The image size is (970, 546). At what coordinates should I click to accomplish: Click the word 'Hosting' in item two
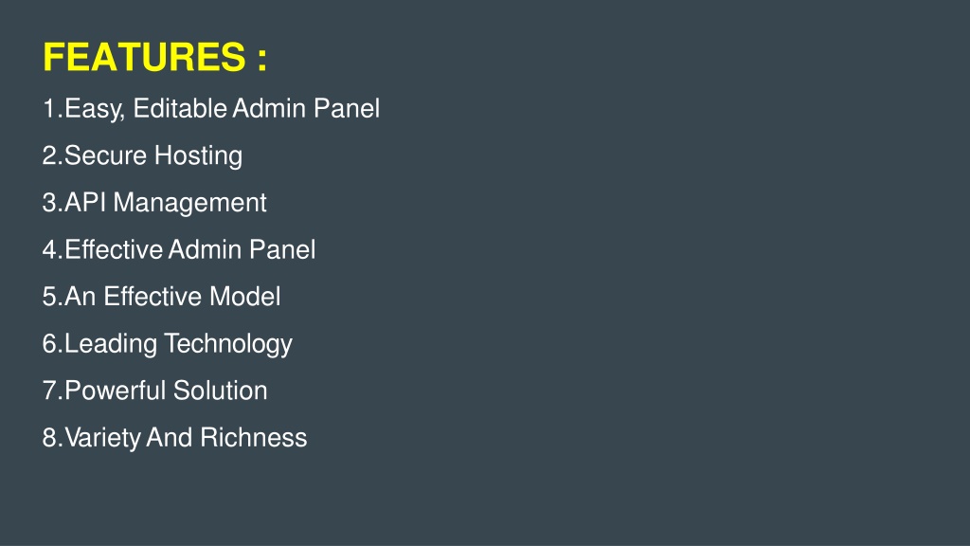pos(198,156)
